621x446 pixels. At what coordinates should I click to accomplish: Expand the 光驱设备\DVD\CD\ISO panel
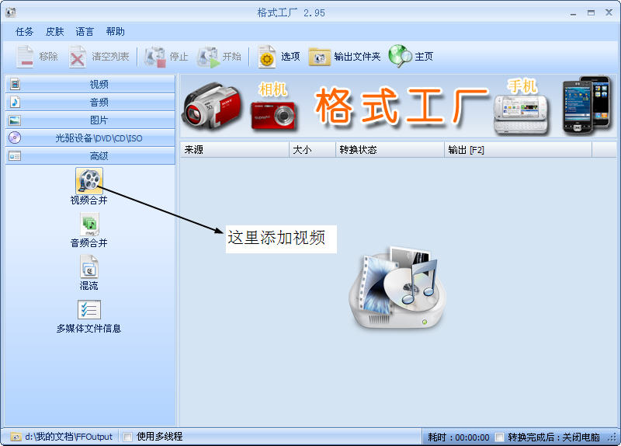(x=90, y=138)
